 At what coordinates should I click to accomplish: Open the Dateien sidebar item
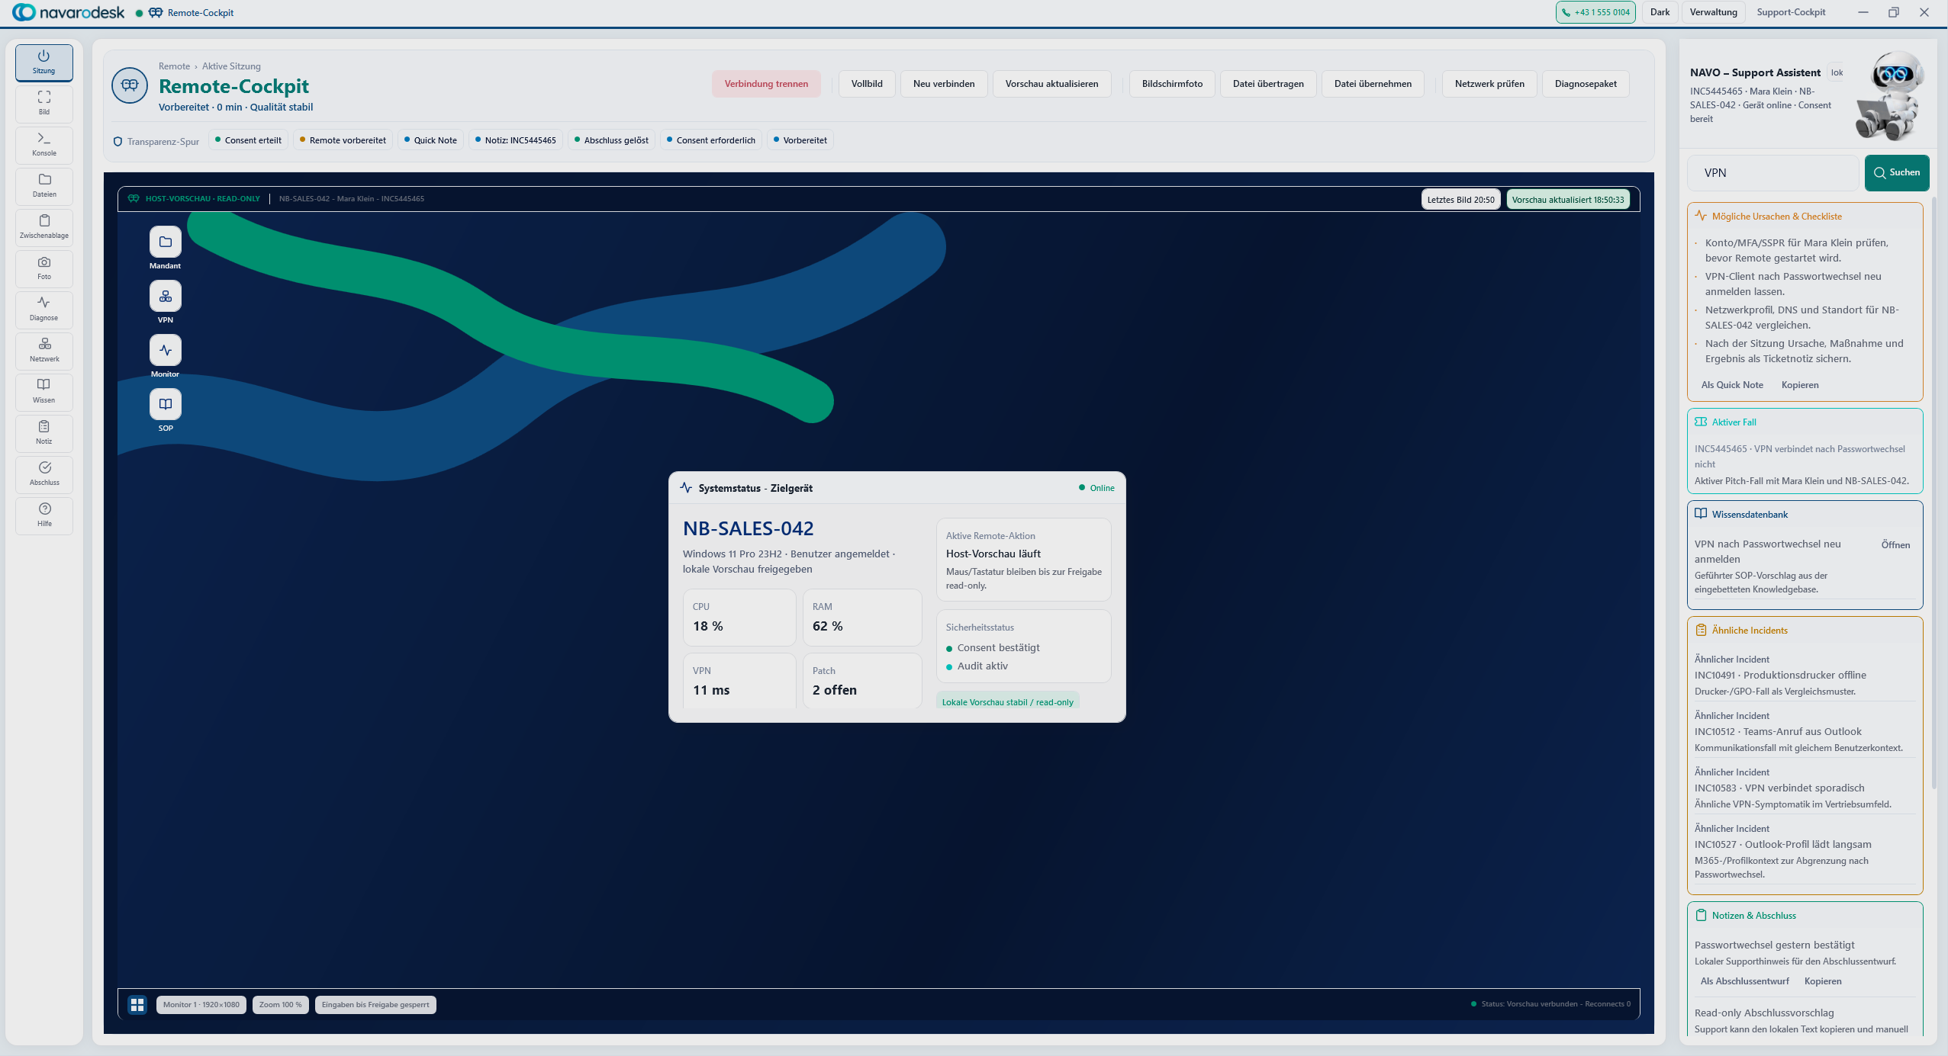(44, 186)
